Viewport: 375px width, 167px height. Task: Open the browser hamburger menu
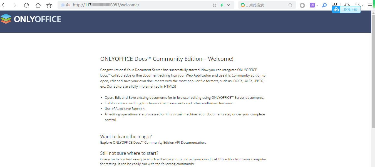pyautogui.click(x=370, y=5)
